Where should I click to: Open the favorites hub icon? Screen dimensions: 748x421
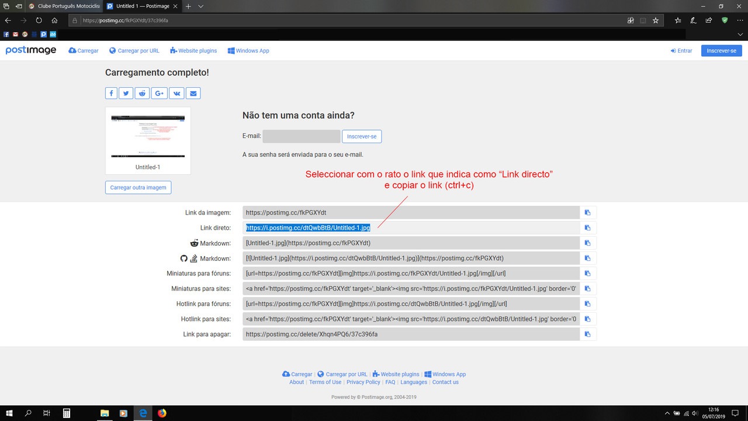[x=678, y=20]
